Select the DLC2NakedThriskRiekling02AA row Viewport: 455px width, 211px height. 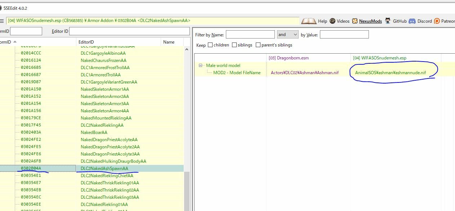(92, 190)
